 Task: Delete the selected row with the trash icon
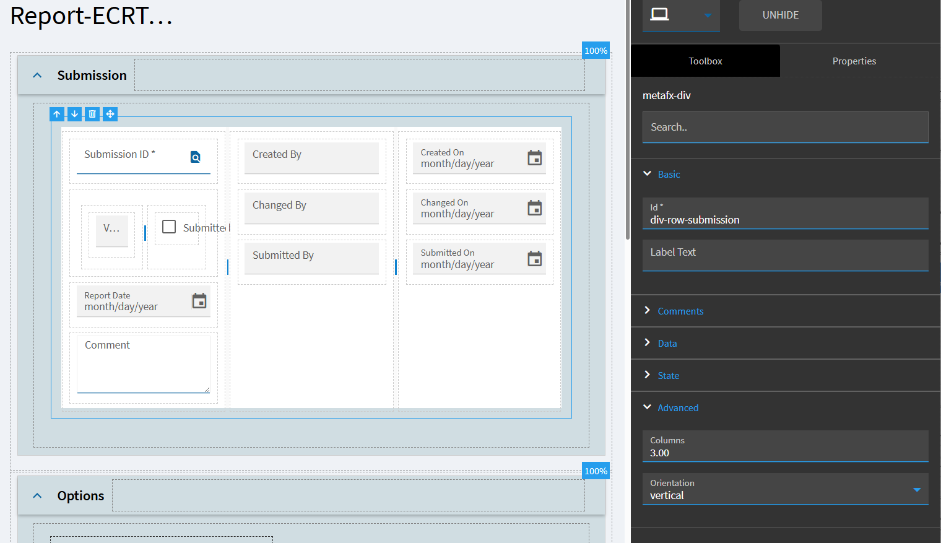pyautogui.click(x=92, y=114)
